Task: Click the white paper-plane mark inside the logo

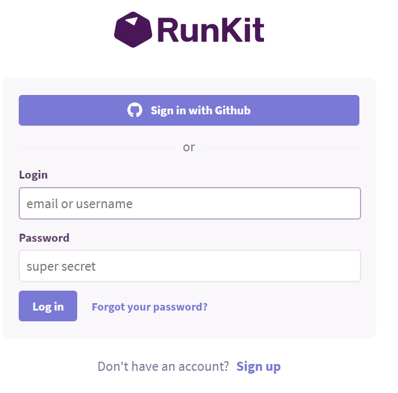Action: tap(132, 21)
